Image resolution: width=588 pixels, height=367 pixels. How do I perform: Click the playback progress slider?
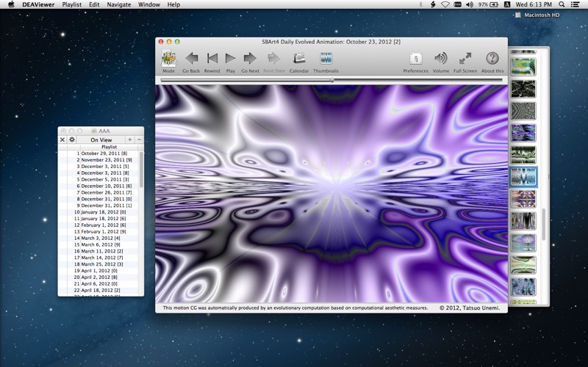[331, 80]
